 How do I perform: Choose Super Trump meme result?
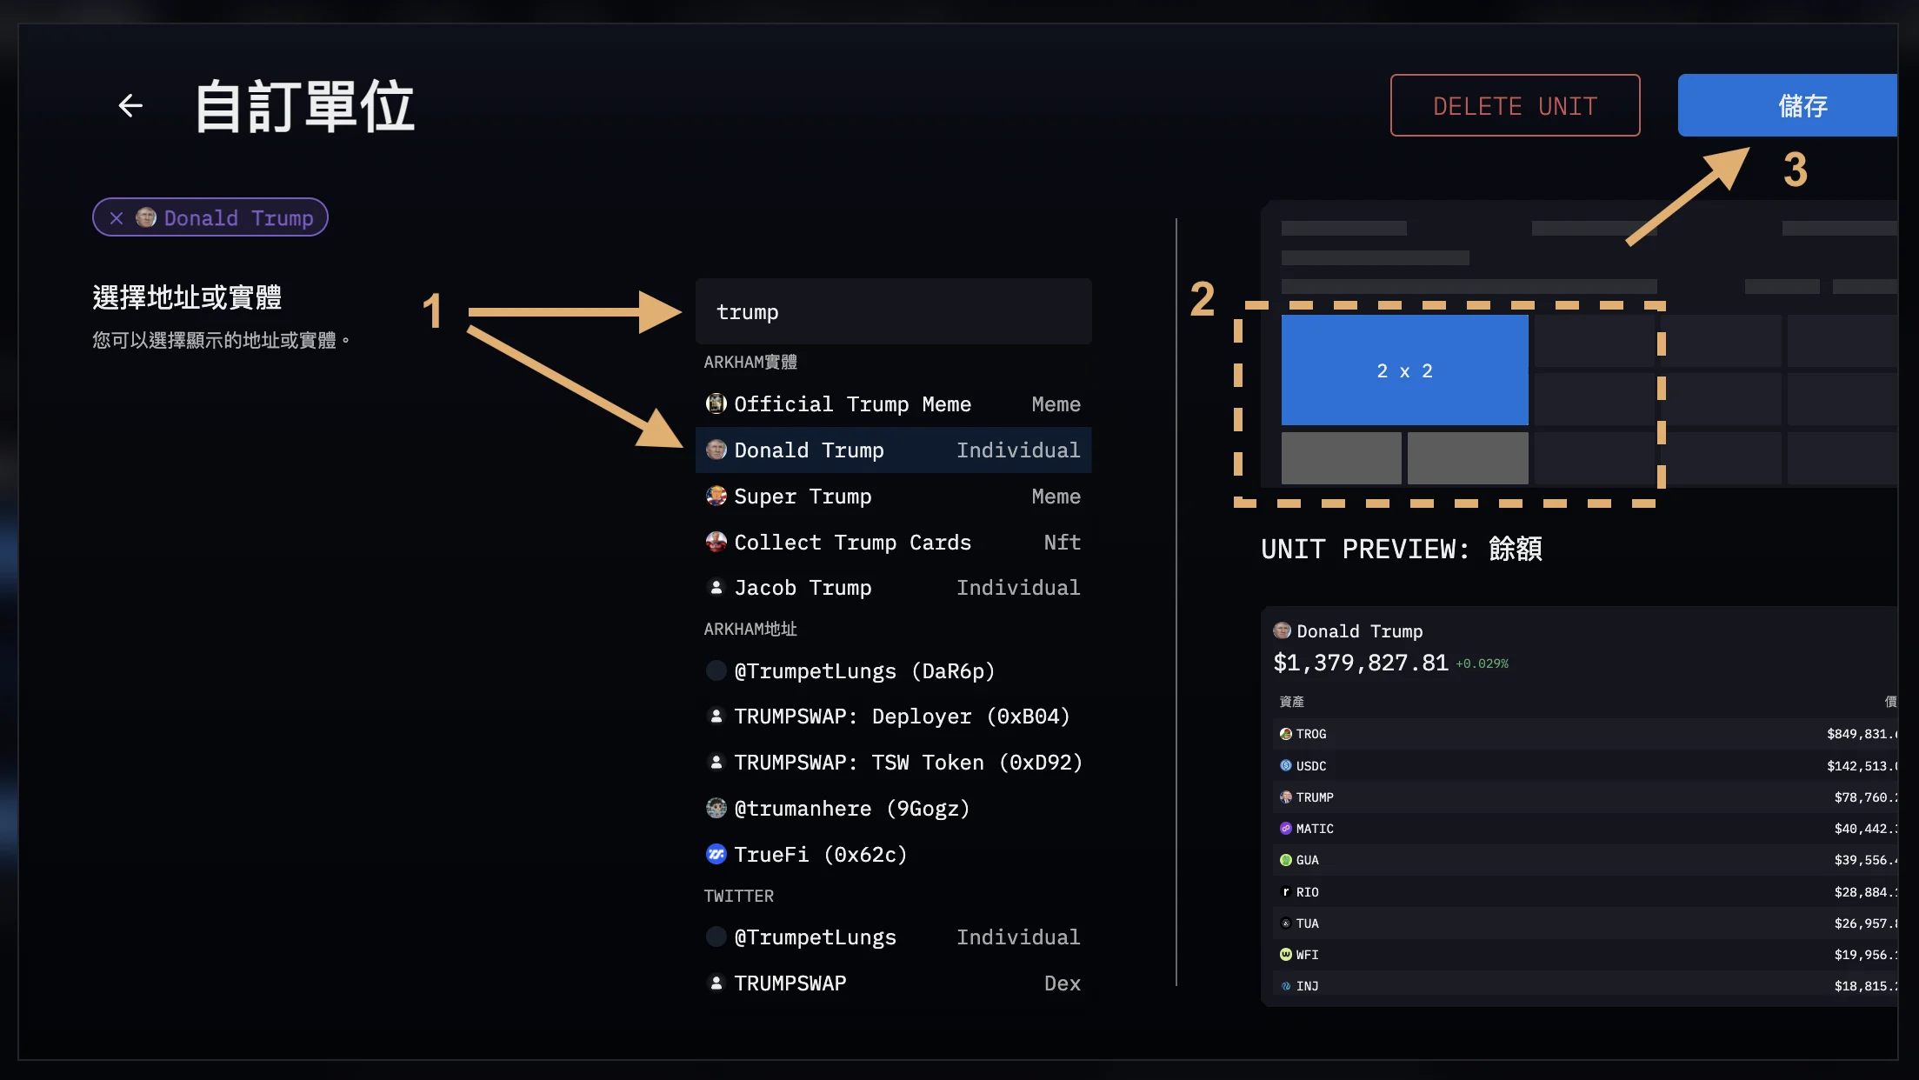coord(893,497)
